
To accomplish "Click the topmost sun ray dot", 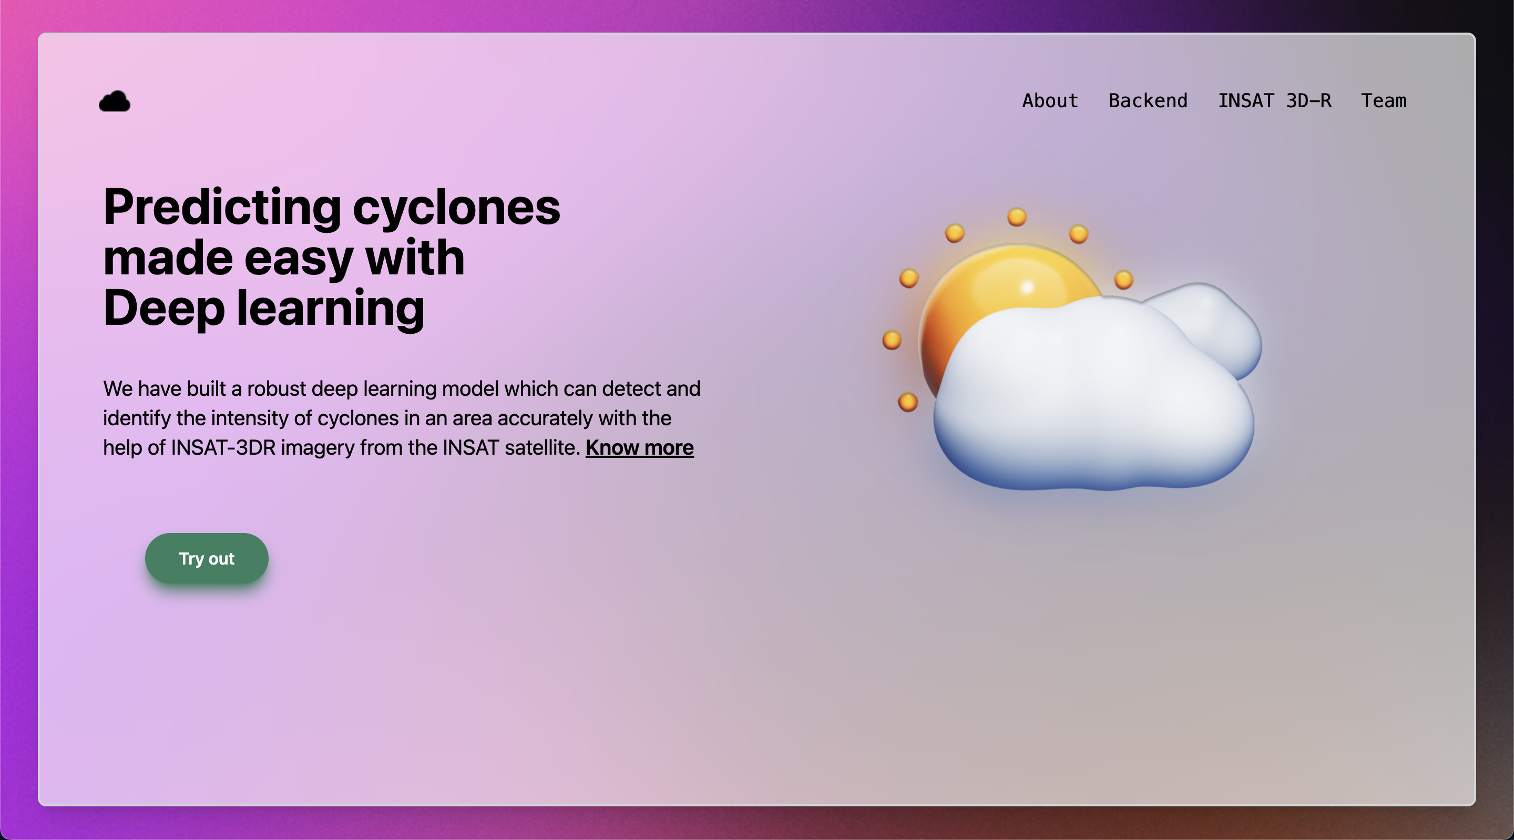I will [1017, 217].
